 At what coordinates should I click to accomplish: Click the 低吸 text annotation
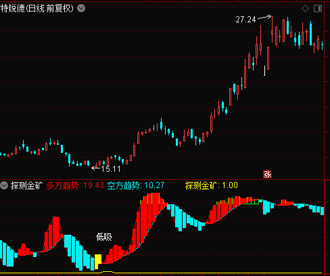104,237
